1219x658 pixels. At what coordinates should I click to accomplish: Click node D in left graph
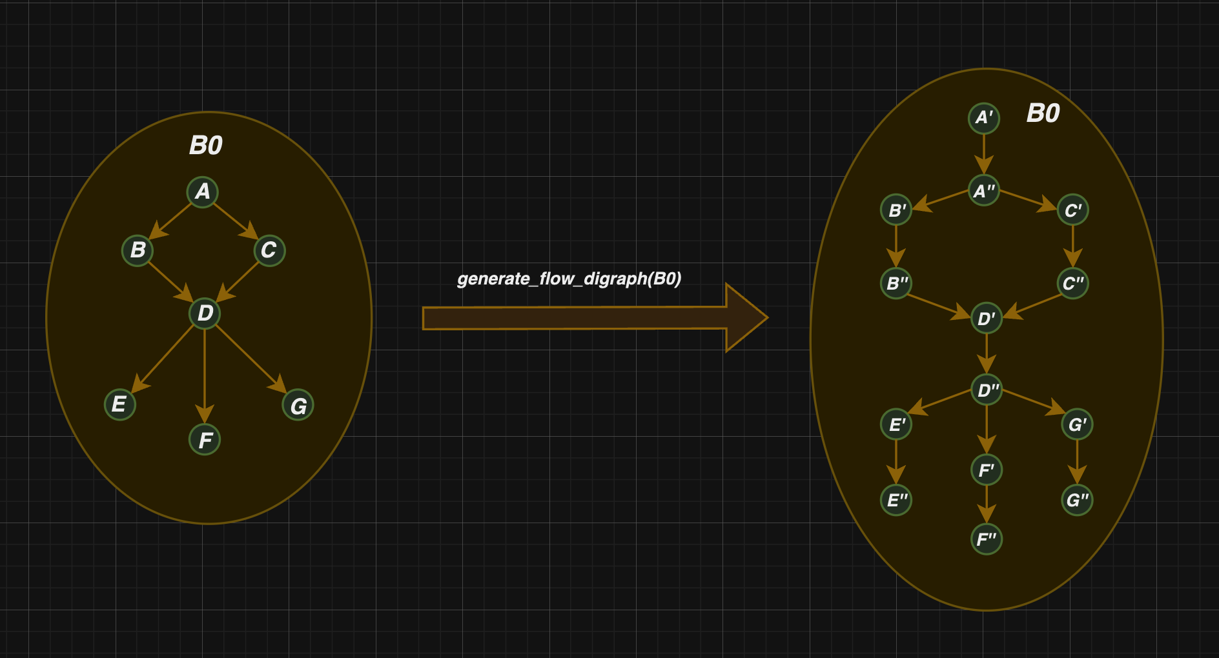pyautogui.click(x=205, y=314)
